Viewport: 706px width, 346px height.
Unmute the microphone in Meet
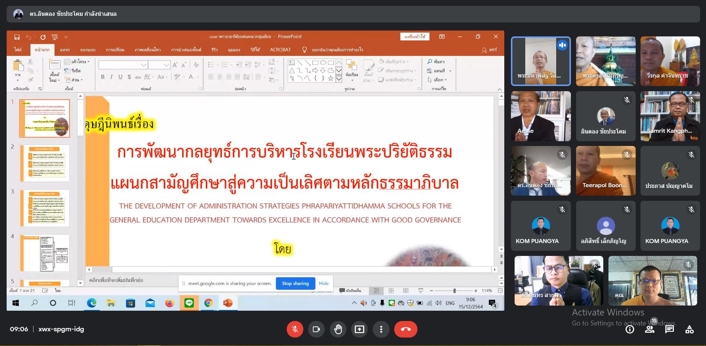(x=295, y=329)
